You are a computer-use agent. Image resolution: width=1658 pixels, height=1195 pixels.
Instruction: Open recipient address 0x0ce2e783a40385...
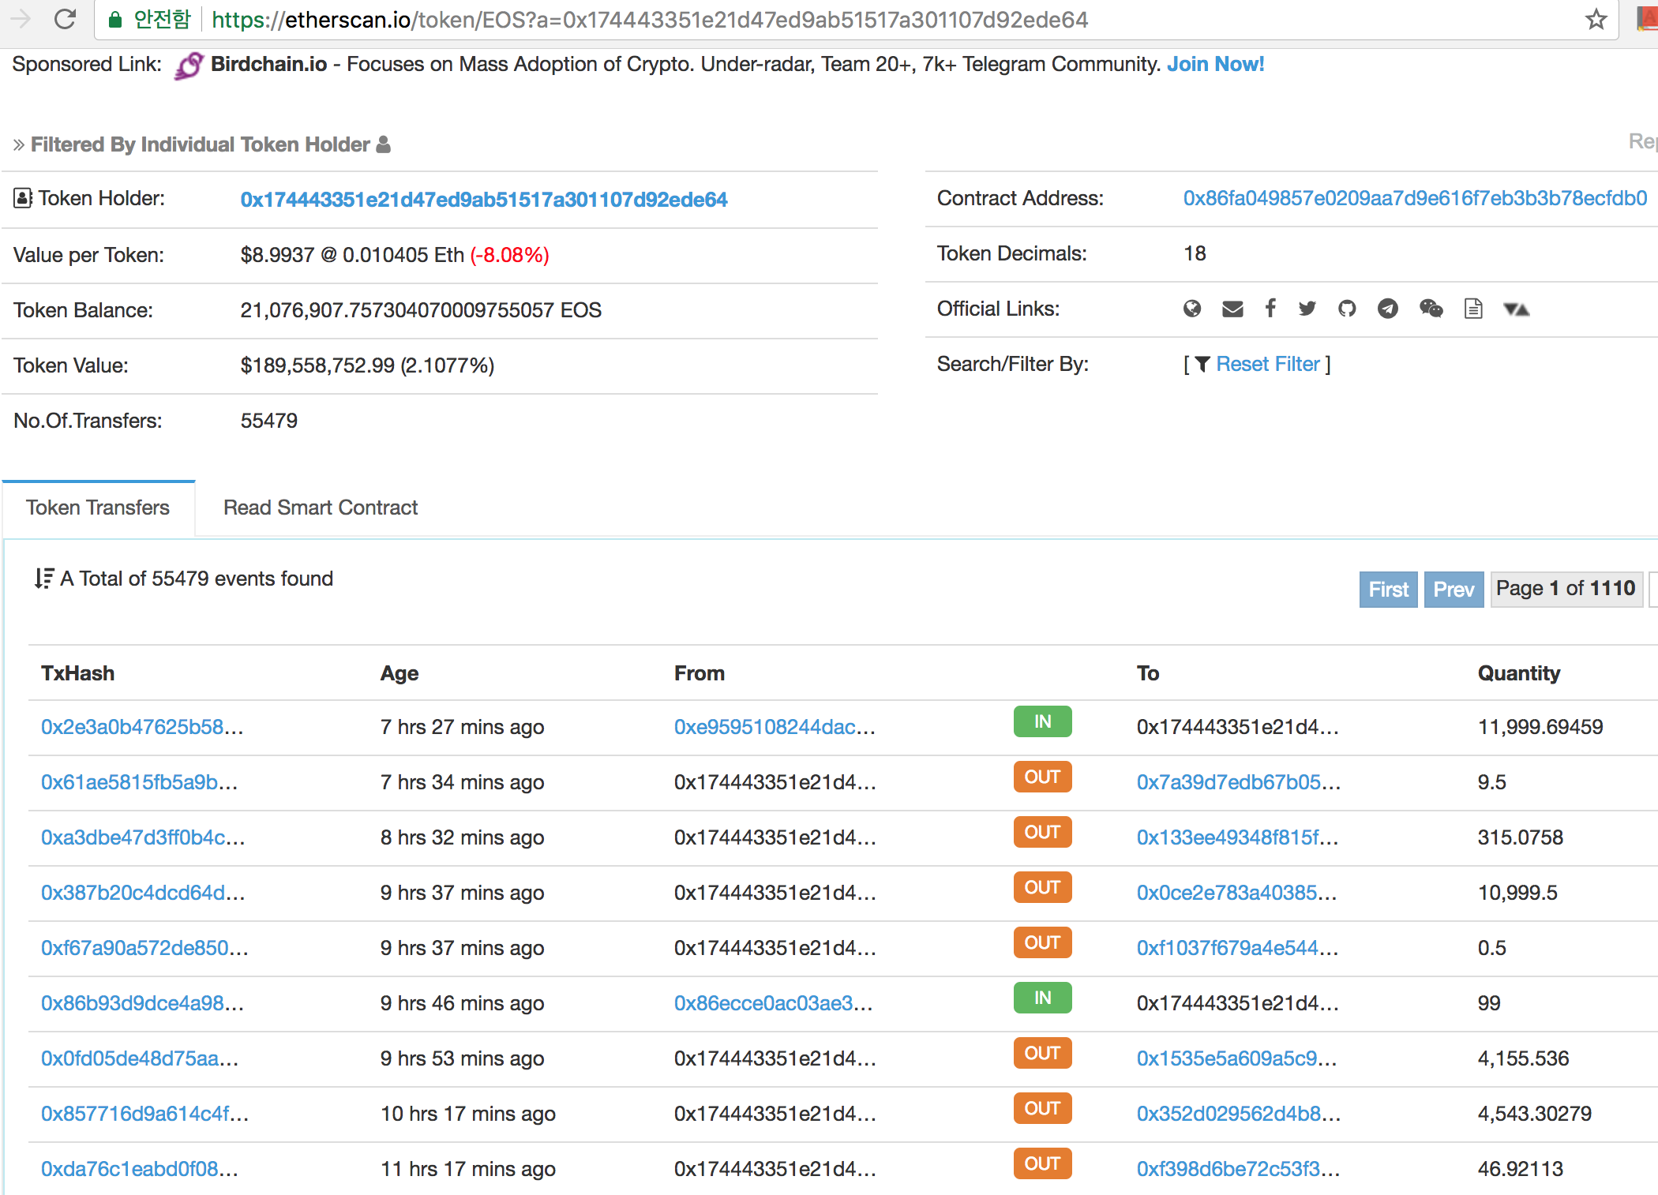[x=1237, y=893]
